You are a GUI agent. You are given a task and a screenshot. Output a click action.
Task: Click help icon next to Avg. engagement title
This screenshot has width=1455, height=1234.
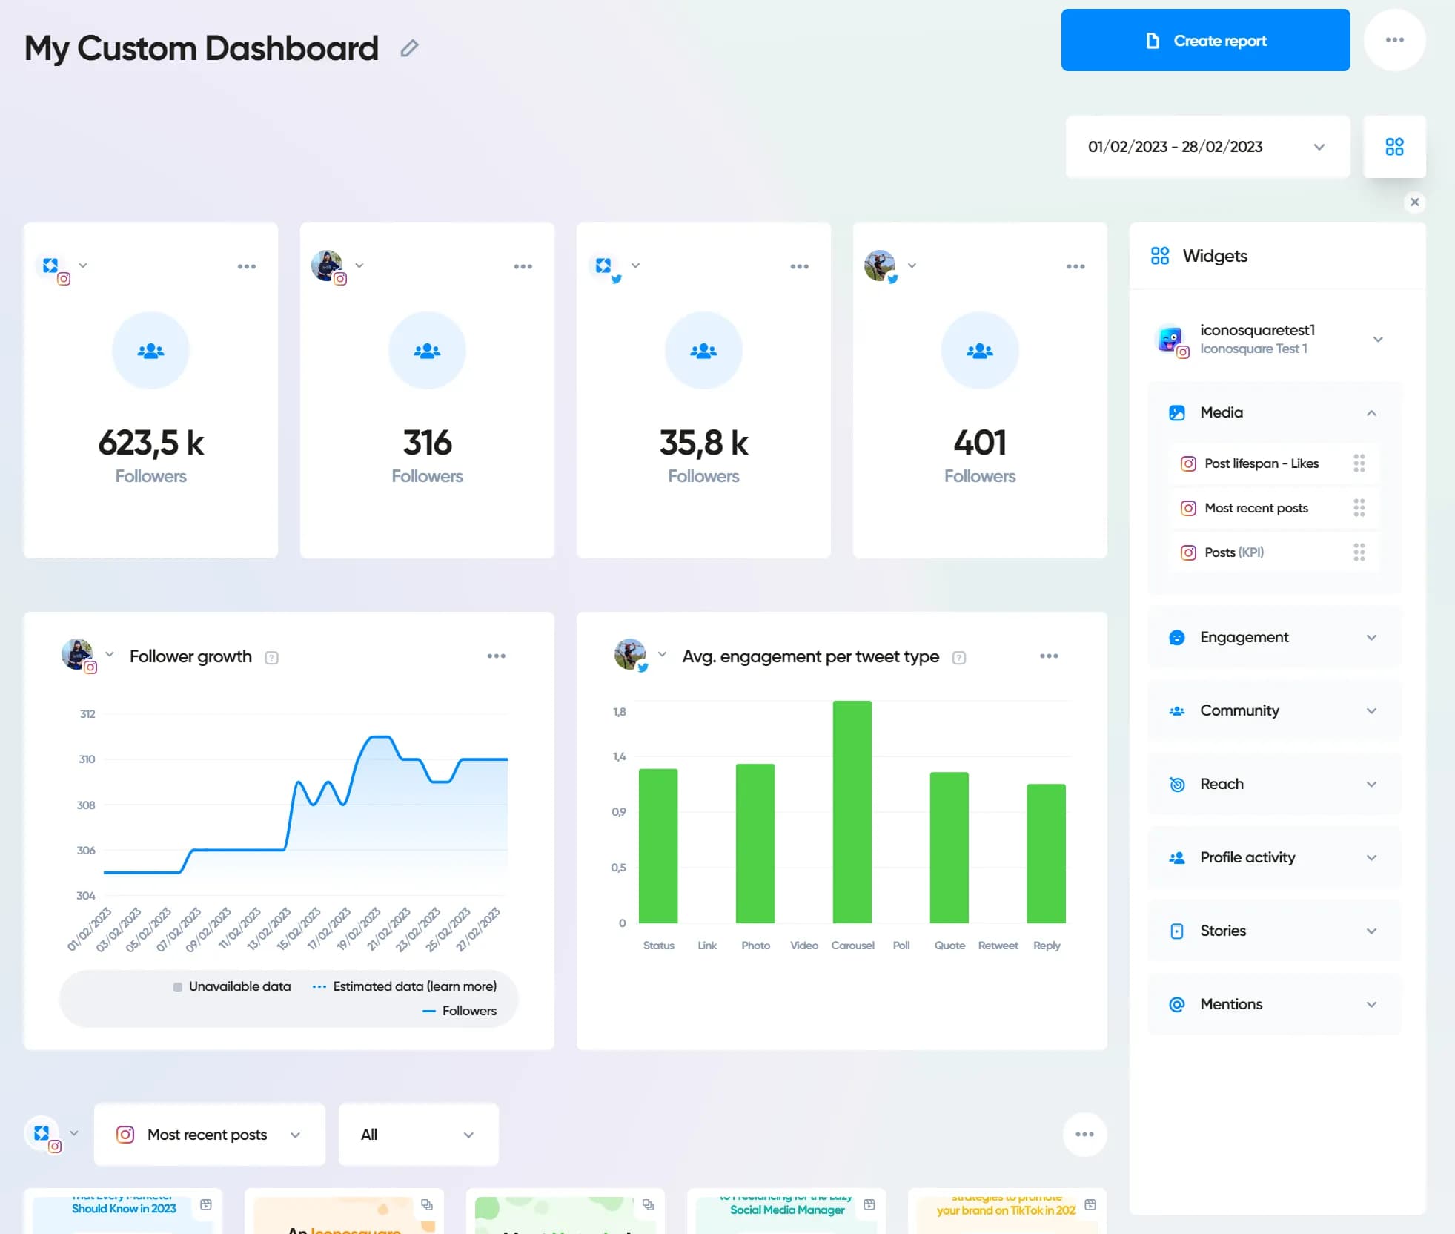[x=958, y=658]
